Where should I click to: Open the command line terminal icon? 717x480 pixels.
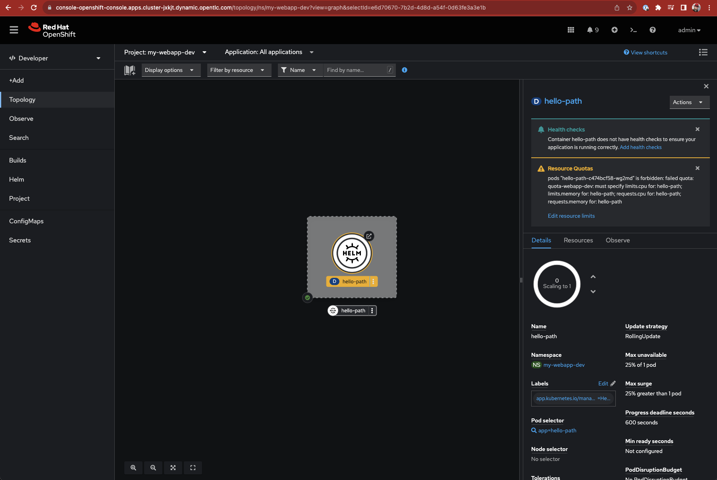tap(633, 30)
